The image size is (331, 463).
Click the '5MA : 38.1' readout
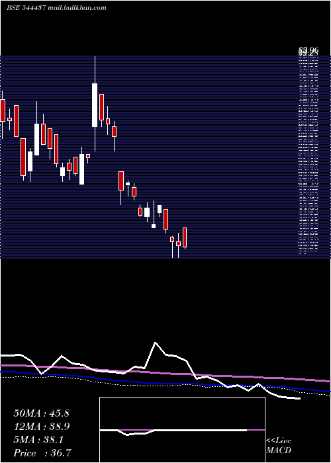[38, 440]
